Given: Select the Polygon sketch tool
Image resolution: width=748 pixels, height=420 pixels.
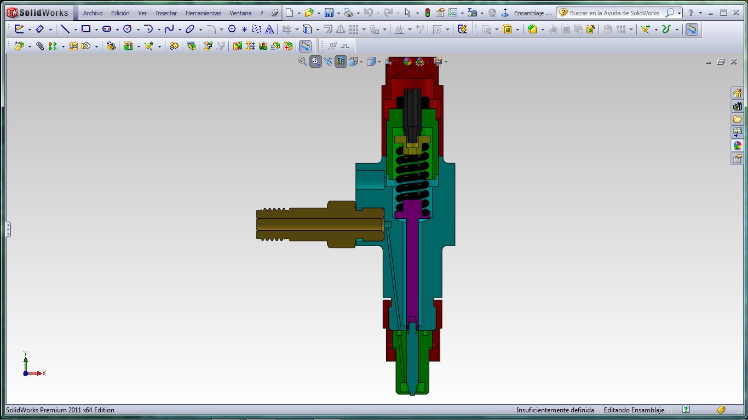Looking at the screenshot, I should [232, 30].
